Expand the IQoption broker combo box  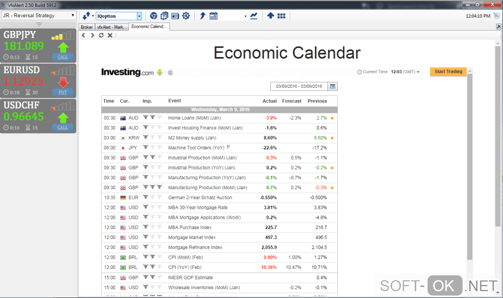[x=139, y=16]
